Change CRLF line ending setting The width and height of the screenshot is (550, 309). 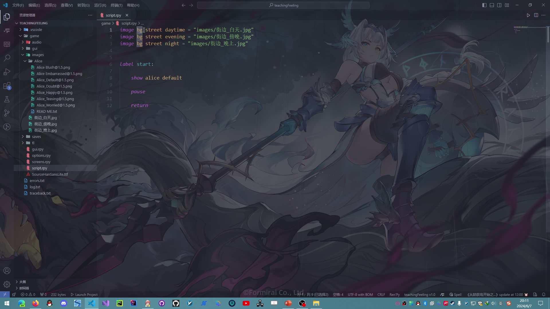(x=381, y=294)
